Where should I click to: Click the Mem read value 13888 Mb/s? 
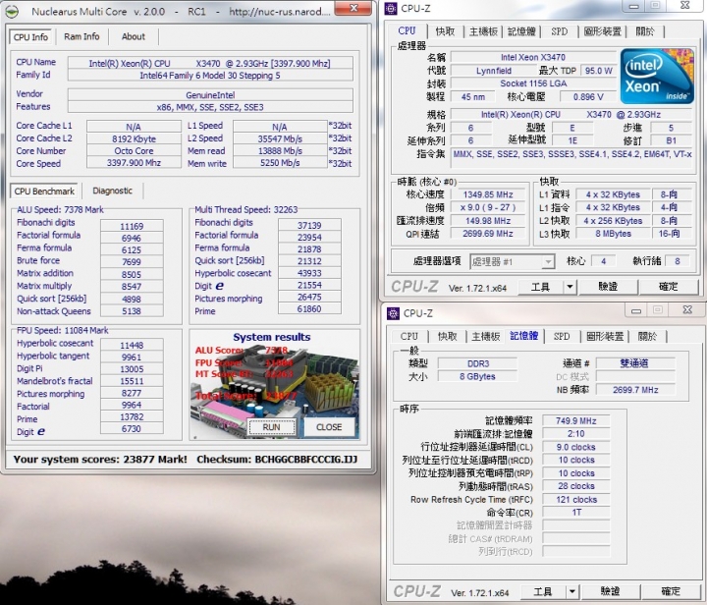click(x=280, y=151)
